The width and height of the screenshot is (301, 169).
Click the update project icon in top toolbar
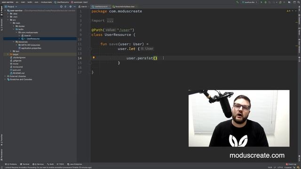pos(280,2)
